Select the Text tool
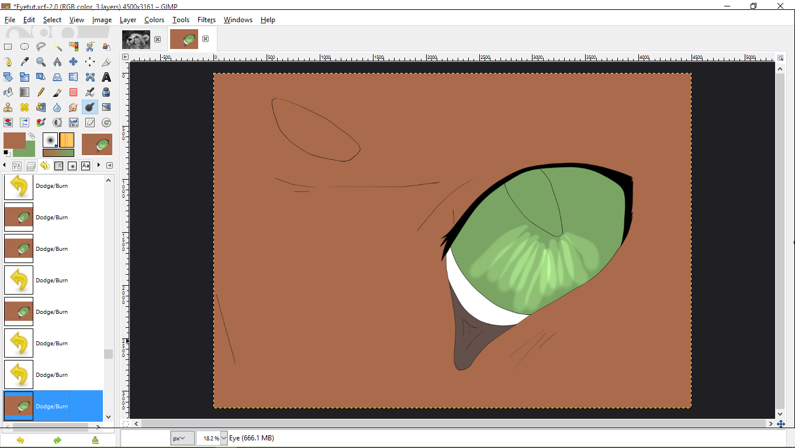The height and width of the screenshot is (448, 795). tap(106, 77)
